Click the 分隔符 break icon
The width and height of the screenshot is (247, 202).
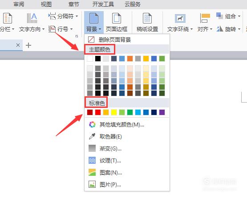52,16
